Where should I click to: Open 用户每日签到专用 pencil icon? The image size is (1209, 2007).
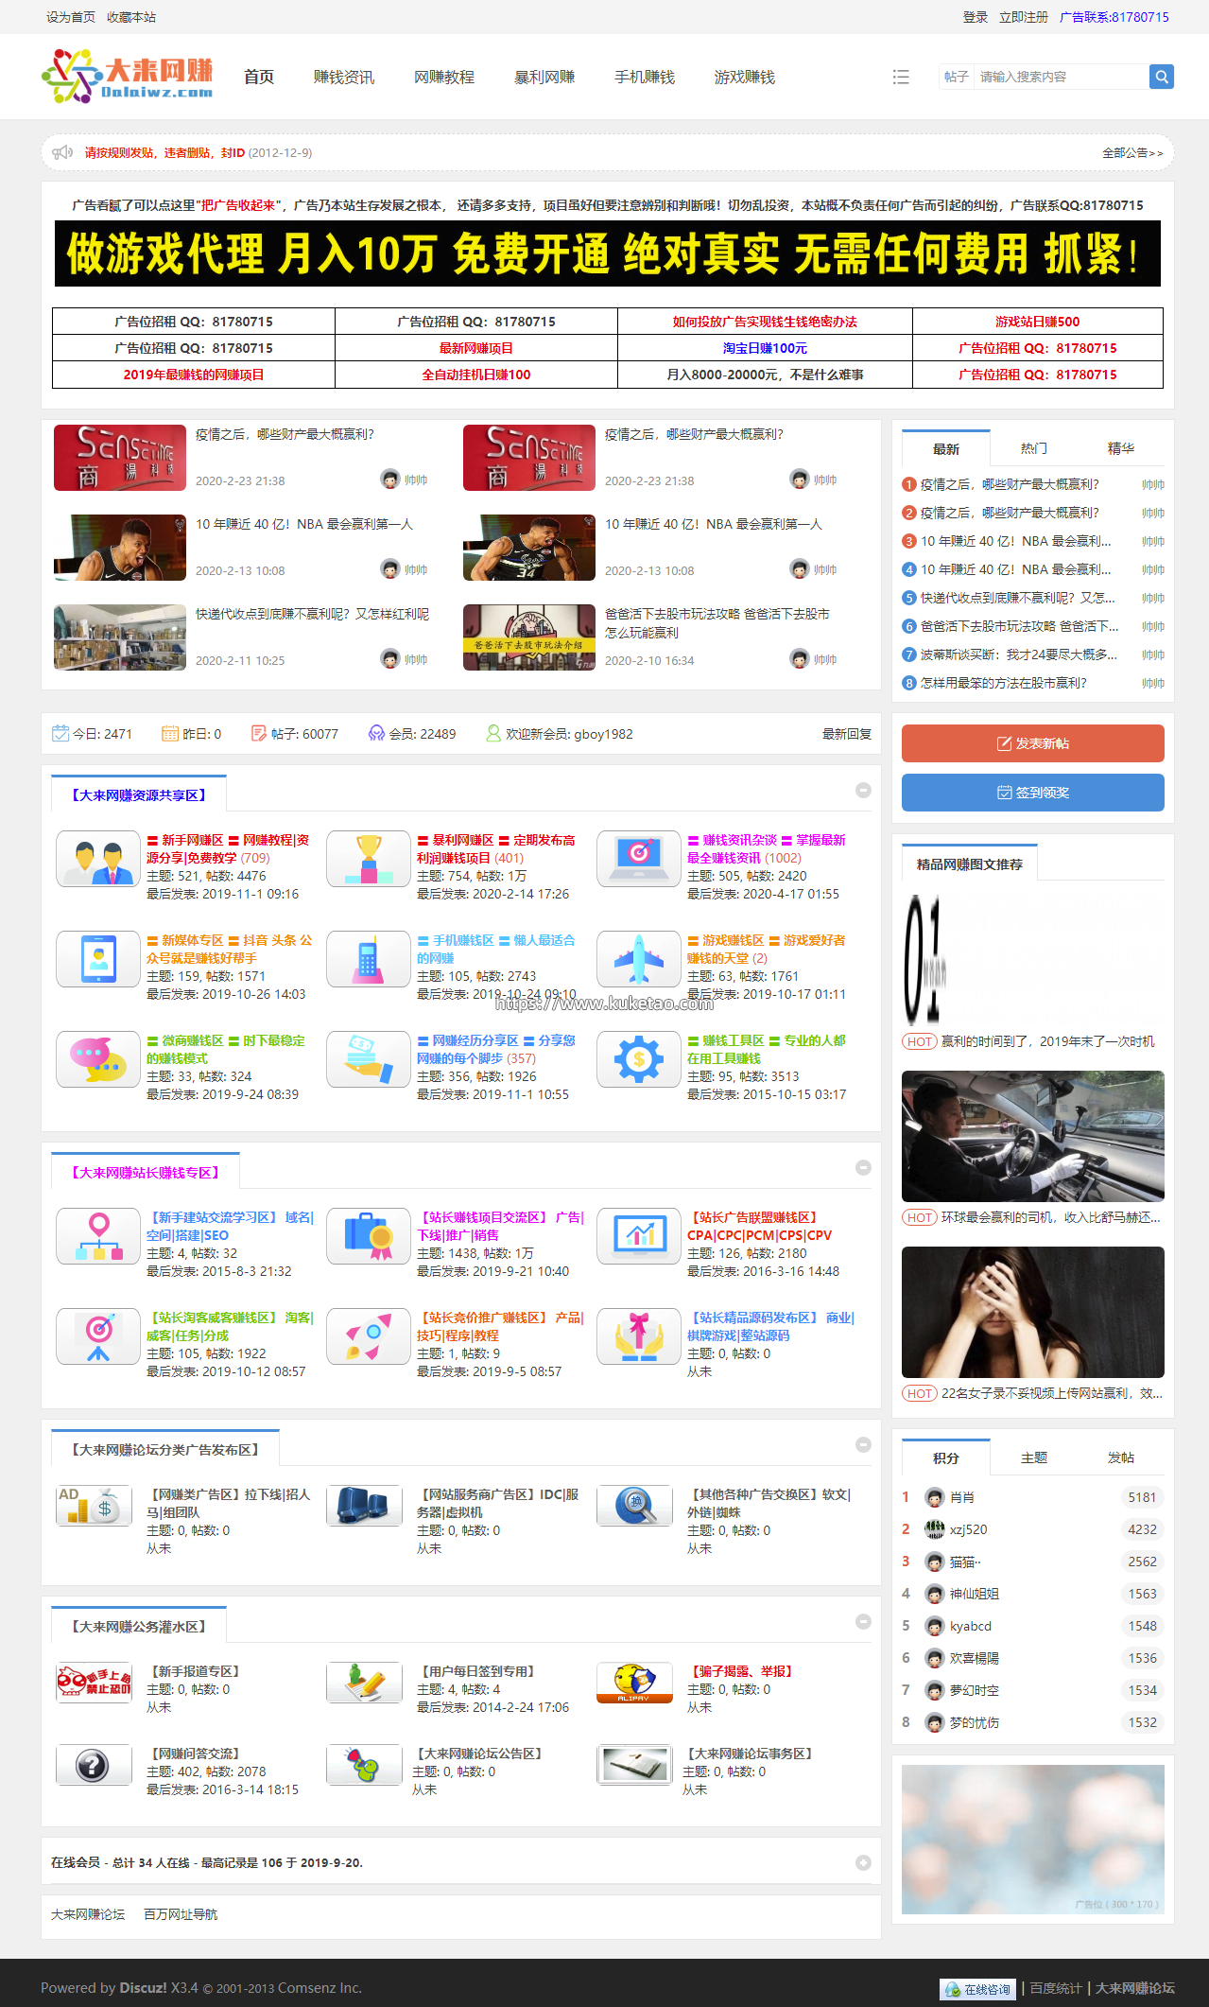tap(364, 1682)
